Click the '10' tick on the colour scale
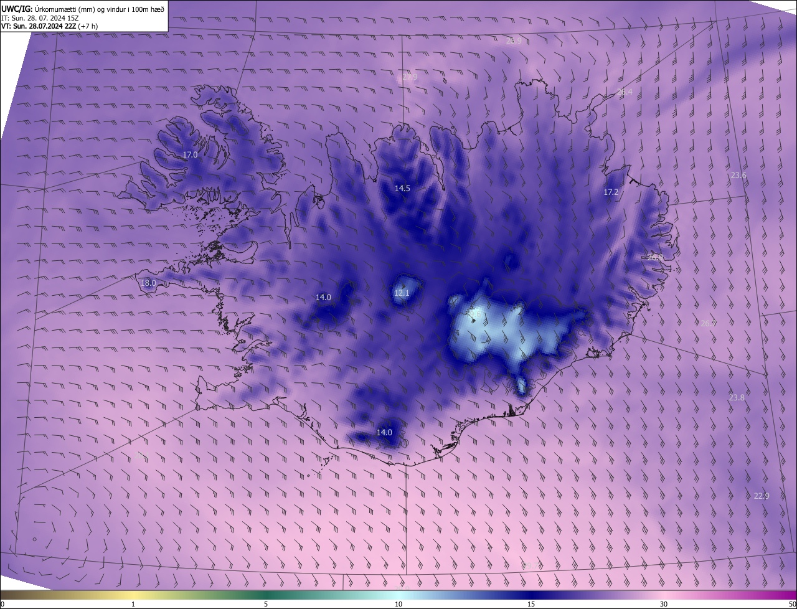The image size is (797, 609). point(398,604)
